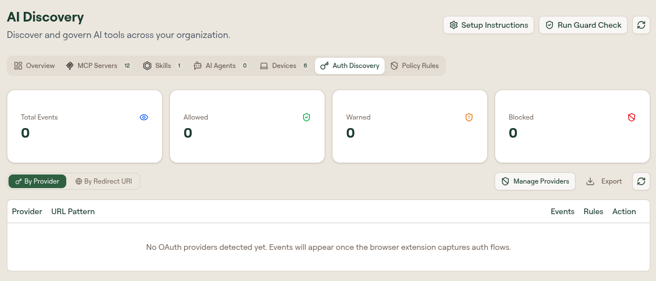
Task: Click the AI Discovery page heading
Action: point(45,17)
